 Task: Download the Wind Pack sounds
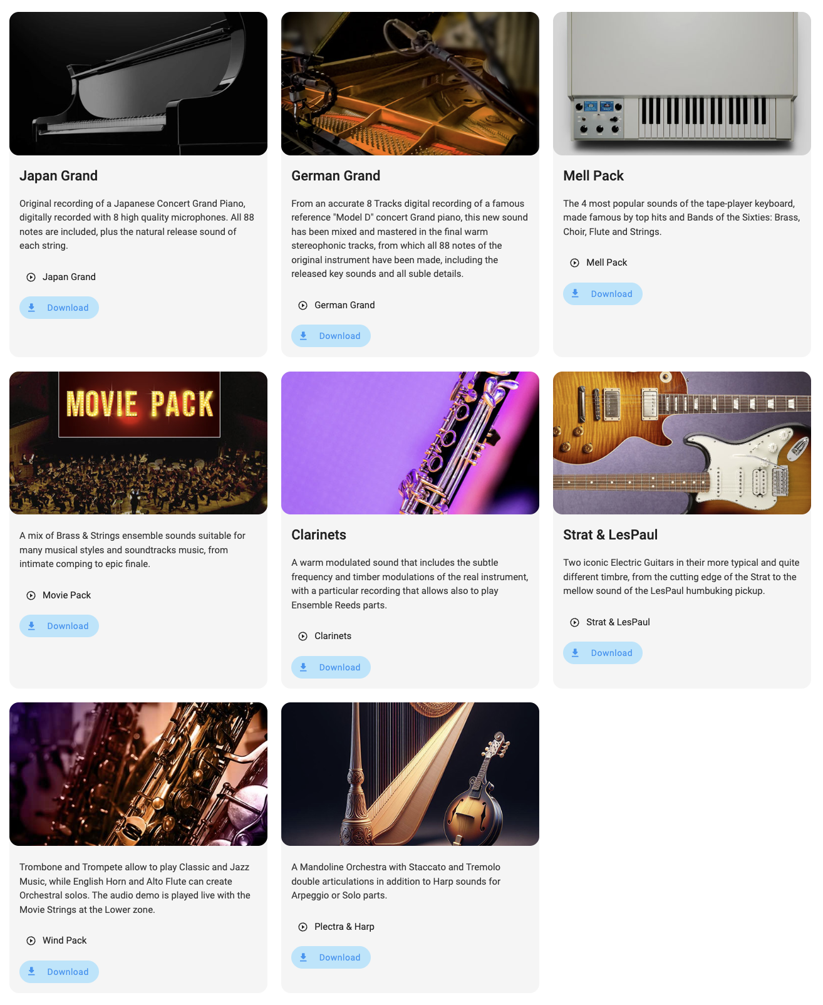[59, 972]
